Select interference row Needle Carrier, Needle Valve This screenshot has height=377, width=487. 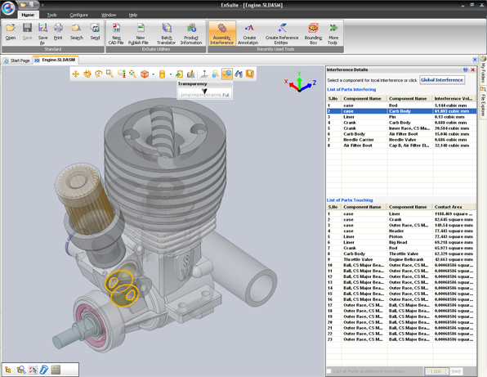click(x=401, y=140)
